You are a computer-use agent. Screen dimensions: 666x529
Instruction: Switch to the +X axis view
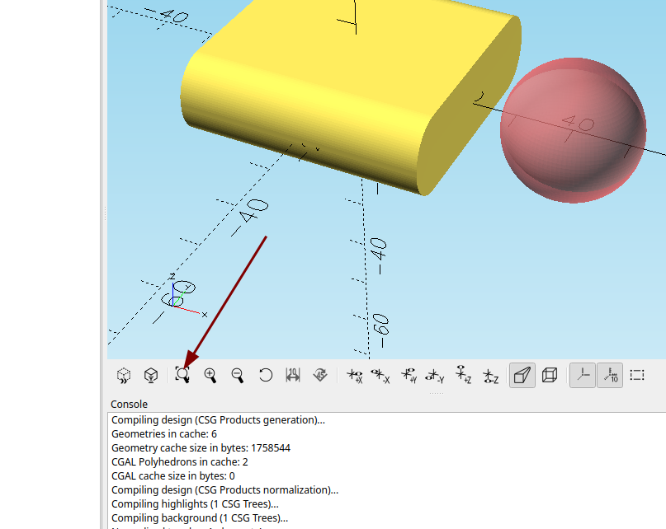click(x=355, y=376)
